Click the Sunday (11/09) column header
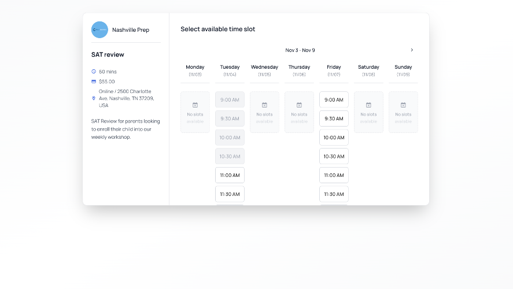The image size is (513, 289). [x=403, y=71]
